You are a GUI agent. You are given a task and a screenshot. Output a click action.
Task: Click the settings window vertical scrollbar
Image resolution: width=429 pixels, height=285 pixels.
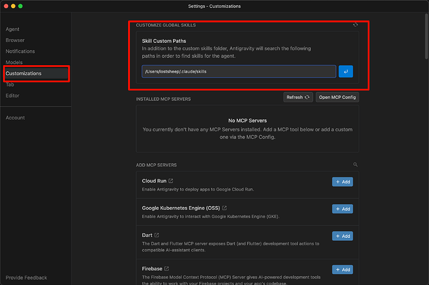coord(427,36)
